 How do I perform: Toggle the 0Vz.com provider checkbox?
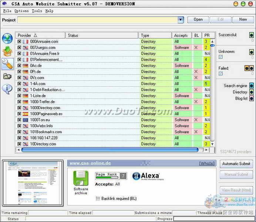[19, 78]
